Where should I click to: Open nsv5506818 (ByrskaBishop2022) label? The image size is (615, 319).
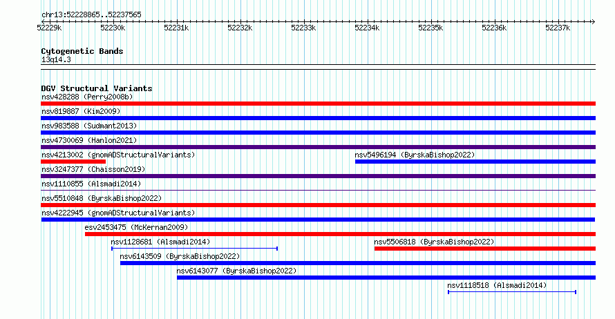[x=434, y=242]
